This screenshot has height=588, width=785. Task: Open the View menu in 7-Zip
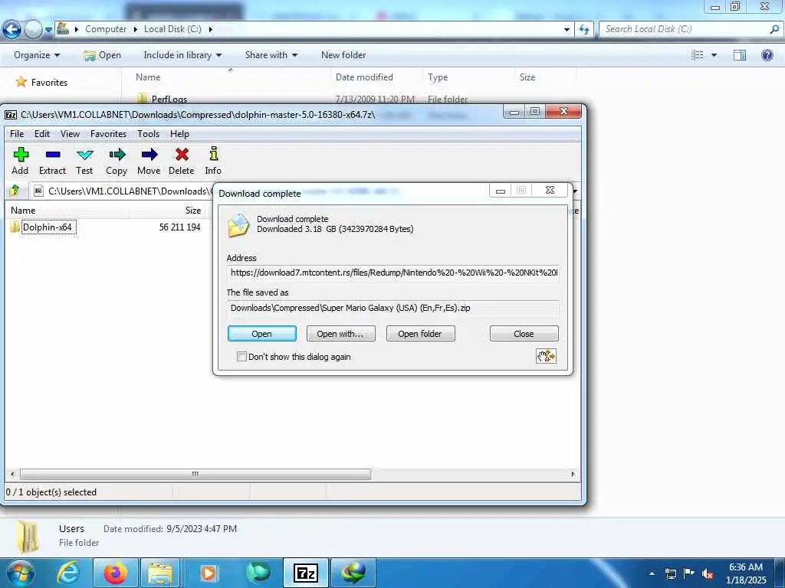click(x=70, y=133)
